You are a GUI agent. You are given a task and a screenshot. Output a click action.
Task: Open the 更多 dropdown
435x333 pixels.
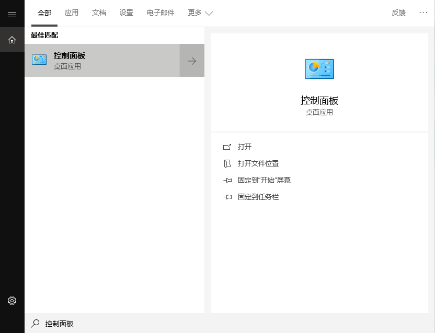click(200, 13)
